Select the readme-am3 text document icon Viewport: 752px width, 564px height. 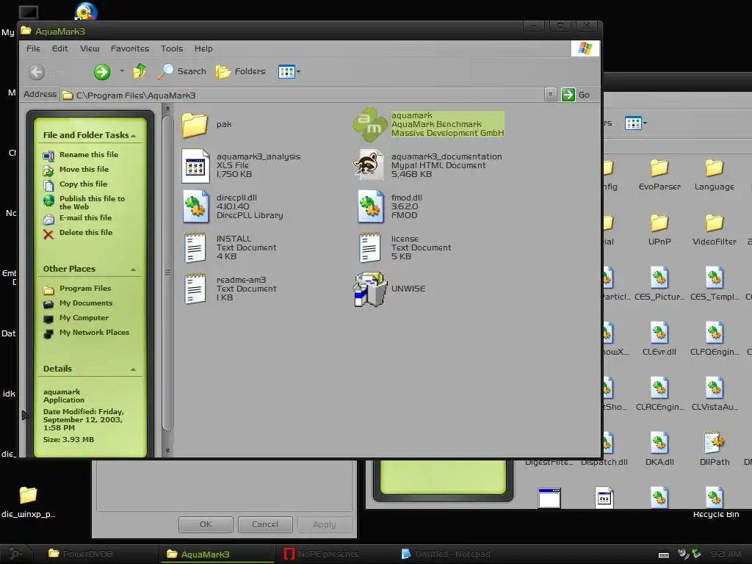click(195, 289)
